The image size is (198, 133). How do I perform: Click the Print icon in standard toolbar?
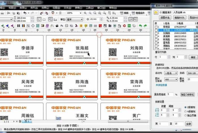click(2, 13)
